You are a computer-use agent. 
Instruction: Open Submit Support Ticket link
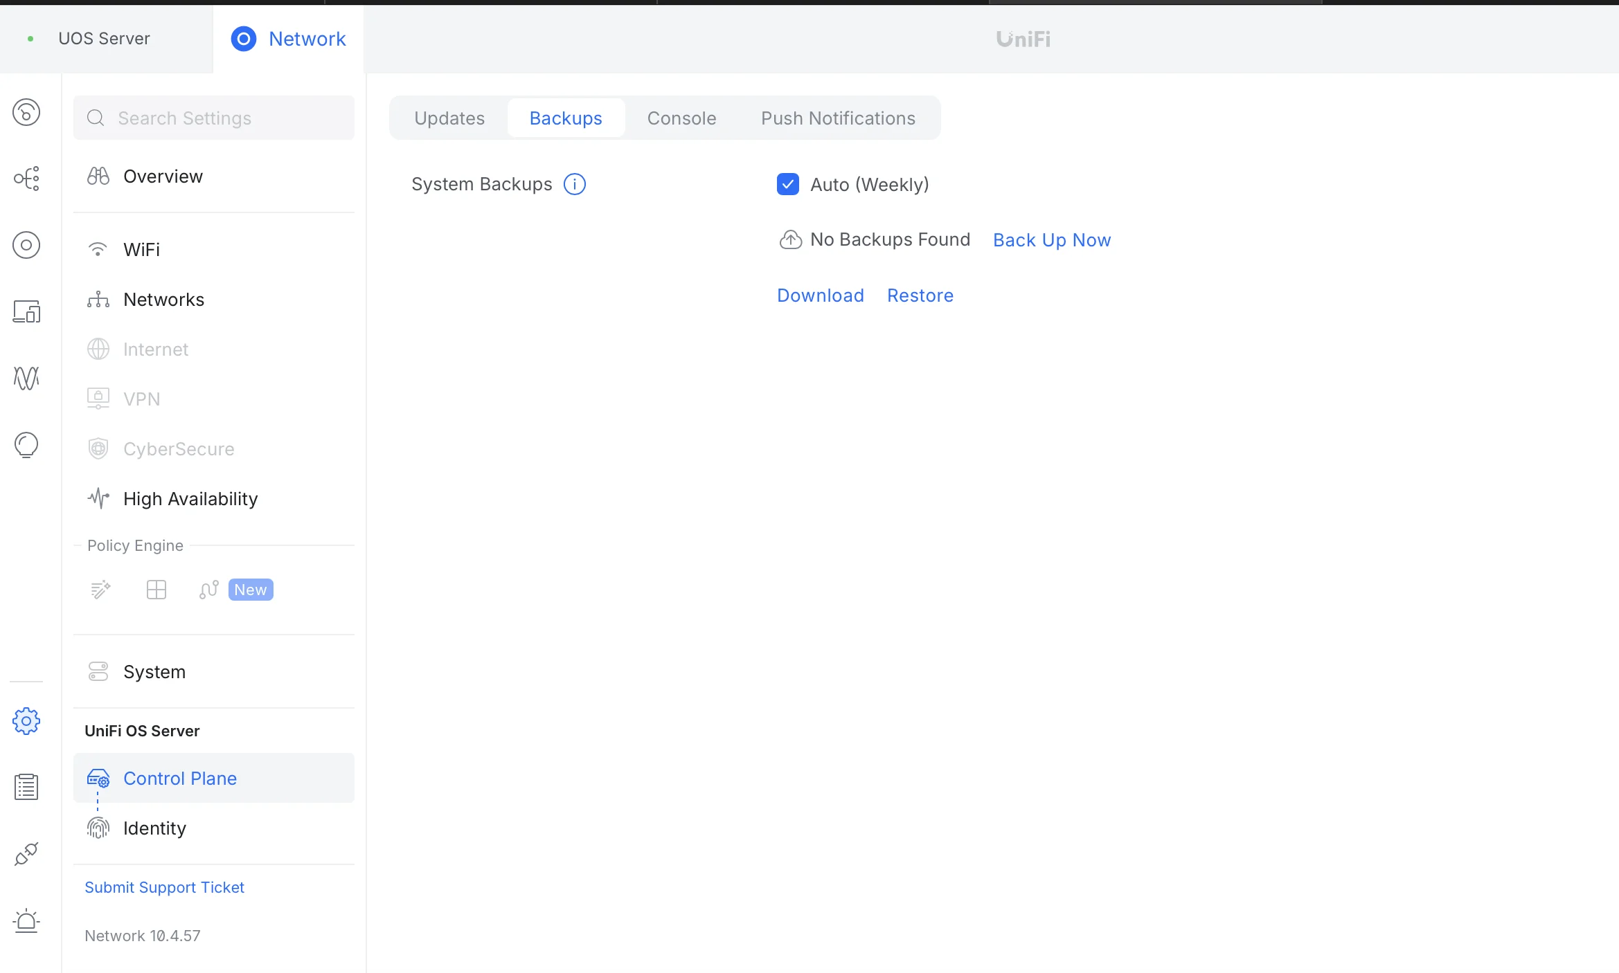[x=164, y=887]
